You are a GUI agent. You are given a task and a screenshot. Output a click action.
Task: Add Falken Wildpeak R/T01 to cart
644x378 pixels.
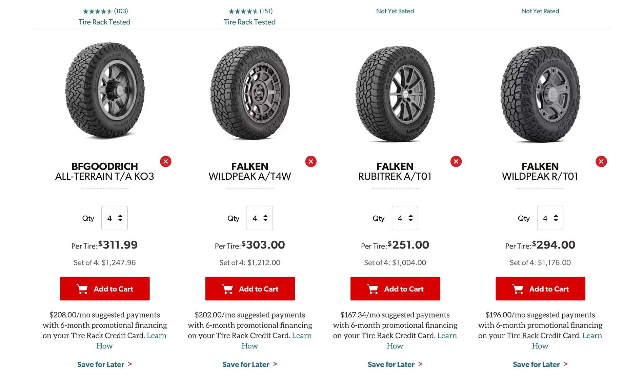coord(540,289)
